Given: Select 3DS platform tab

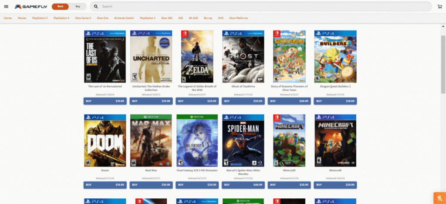Looking at the screenshot, I should click(181, 18).
